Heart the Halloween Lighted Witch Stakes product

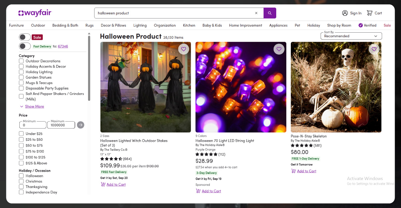click(x=183, y=49)
